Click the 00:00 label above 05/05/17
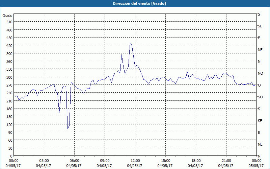The width and height of the screenshot is (270, 169). point(256,161)
